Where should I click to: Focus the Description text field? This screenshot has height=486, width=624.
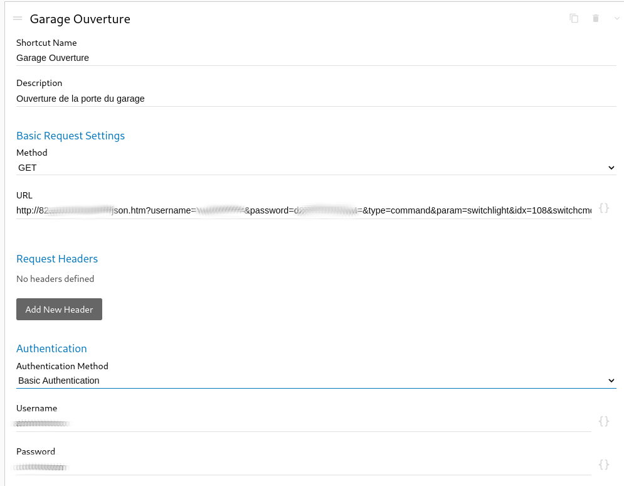pyautogui.click(x=316, y=99)
